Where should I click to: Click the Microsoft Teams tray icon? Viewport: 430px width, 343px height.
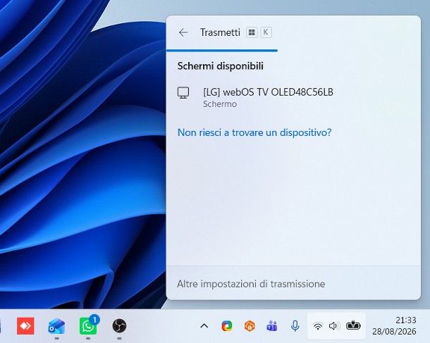272,326
